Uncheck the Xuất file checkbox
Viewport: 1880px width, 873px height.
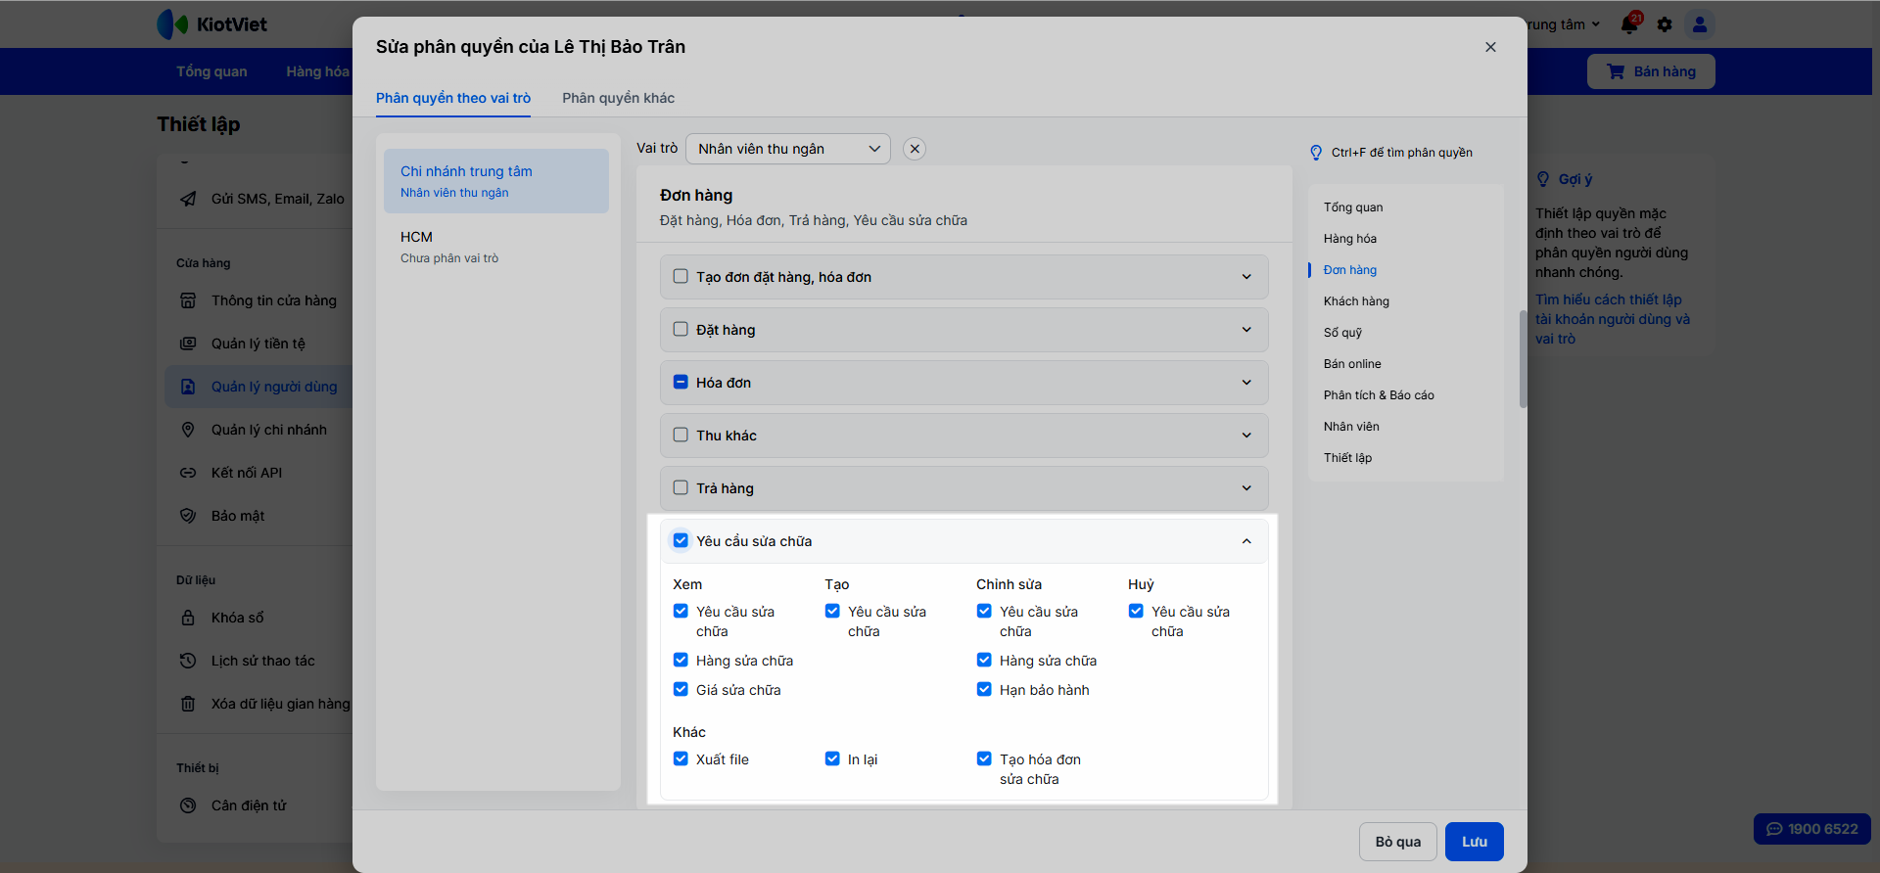tap(681, 758)
